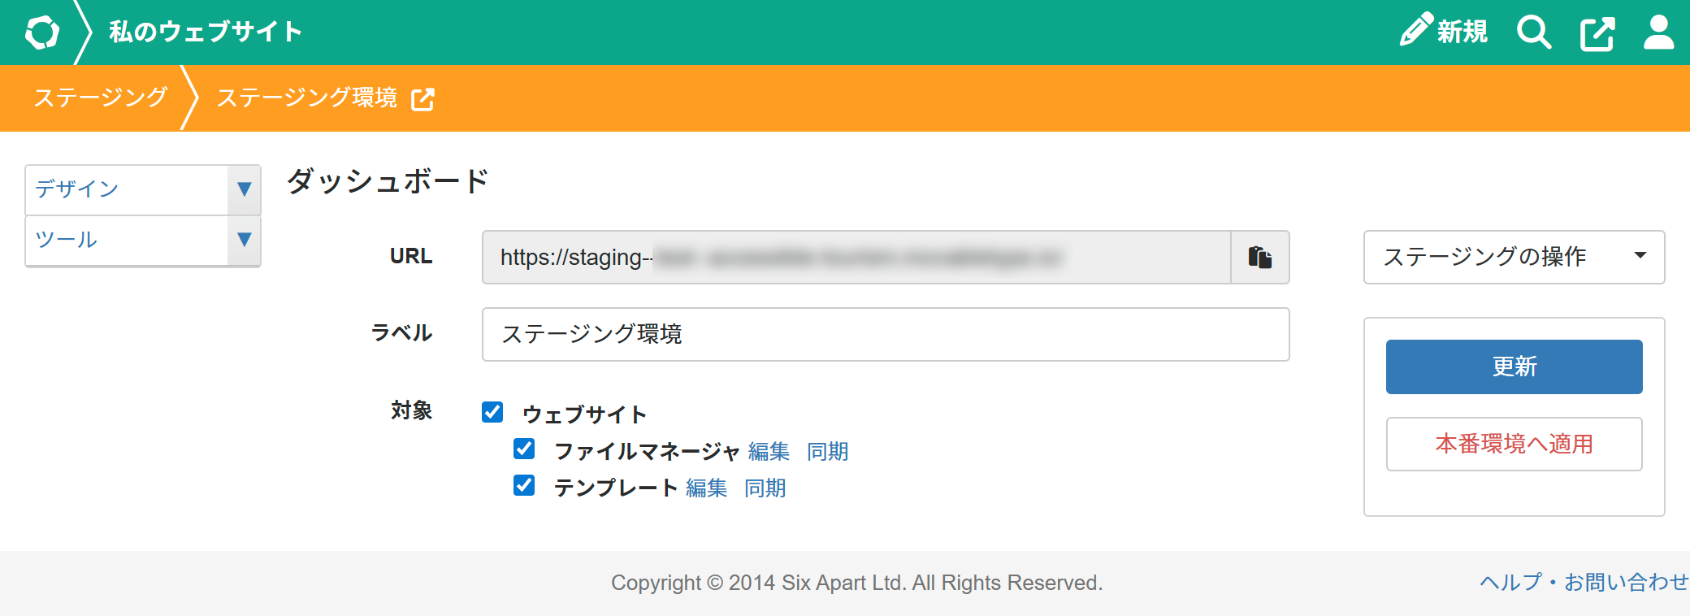Click 同期 link next to ファイルマネージャ

point(827,451)
